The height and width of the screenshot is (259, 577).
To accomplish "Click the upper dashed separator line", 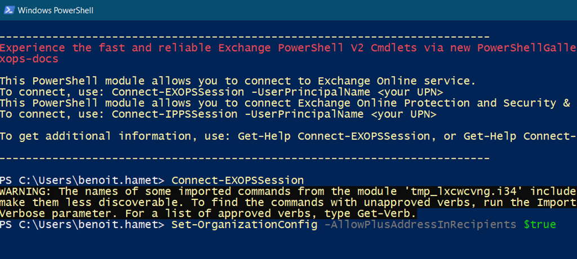I will click(x=245, y=36).
